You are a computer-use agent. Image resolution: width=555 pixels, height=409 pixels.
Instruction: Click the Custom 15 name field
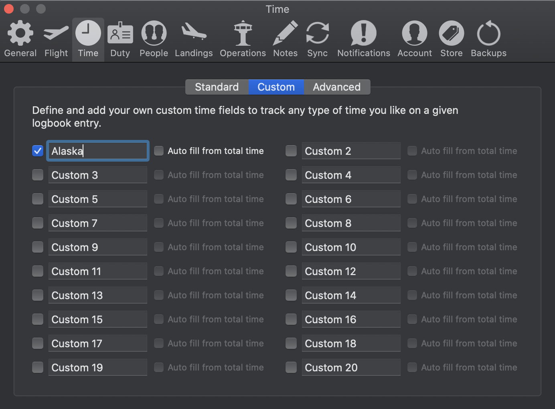(98, 319)
